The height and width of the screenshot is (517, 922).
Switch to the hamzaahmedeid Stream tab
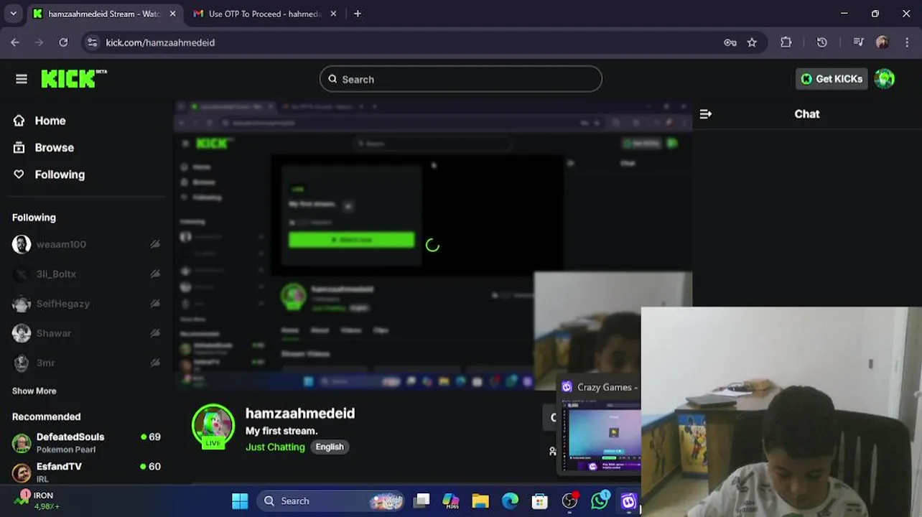pos(104,14)
